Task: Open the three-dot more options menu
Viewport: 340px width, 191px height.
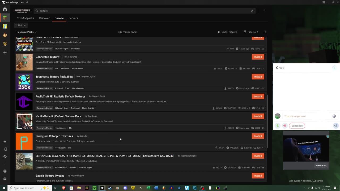Action: click(265, 11)
